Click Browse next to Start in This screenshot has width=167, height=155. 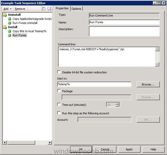point(148,84)
